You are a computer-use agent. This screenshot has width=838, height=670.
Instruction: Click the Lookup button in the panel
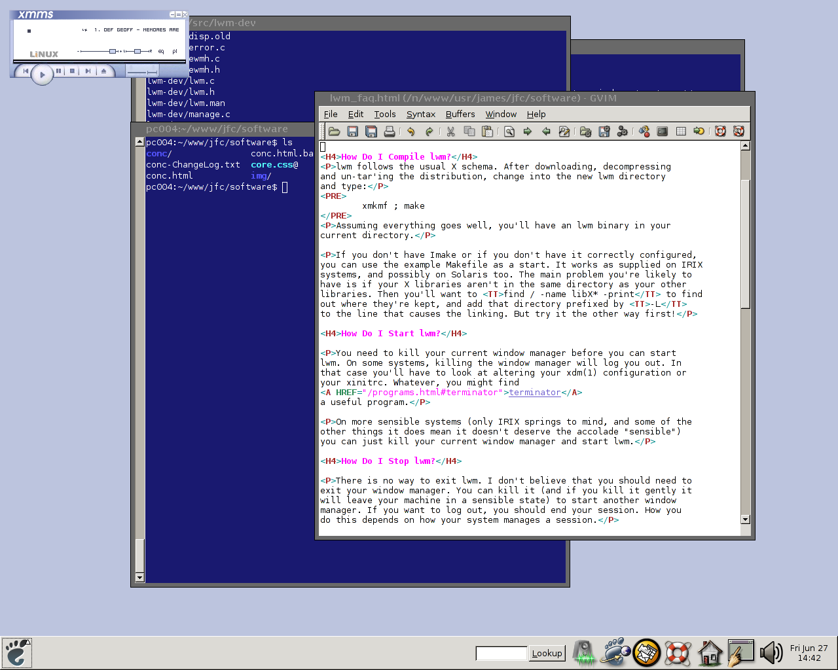click(547, 653)
